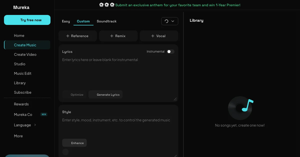The image size is (300, 157).
Task: Click the 'Lyrics' section label
Action: [67, 52]
